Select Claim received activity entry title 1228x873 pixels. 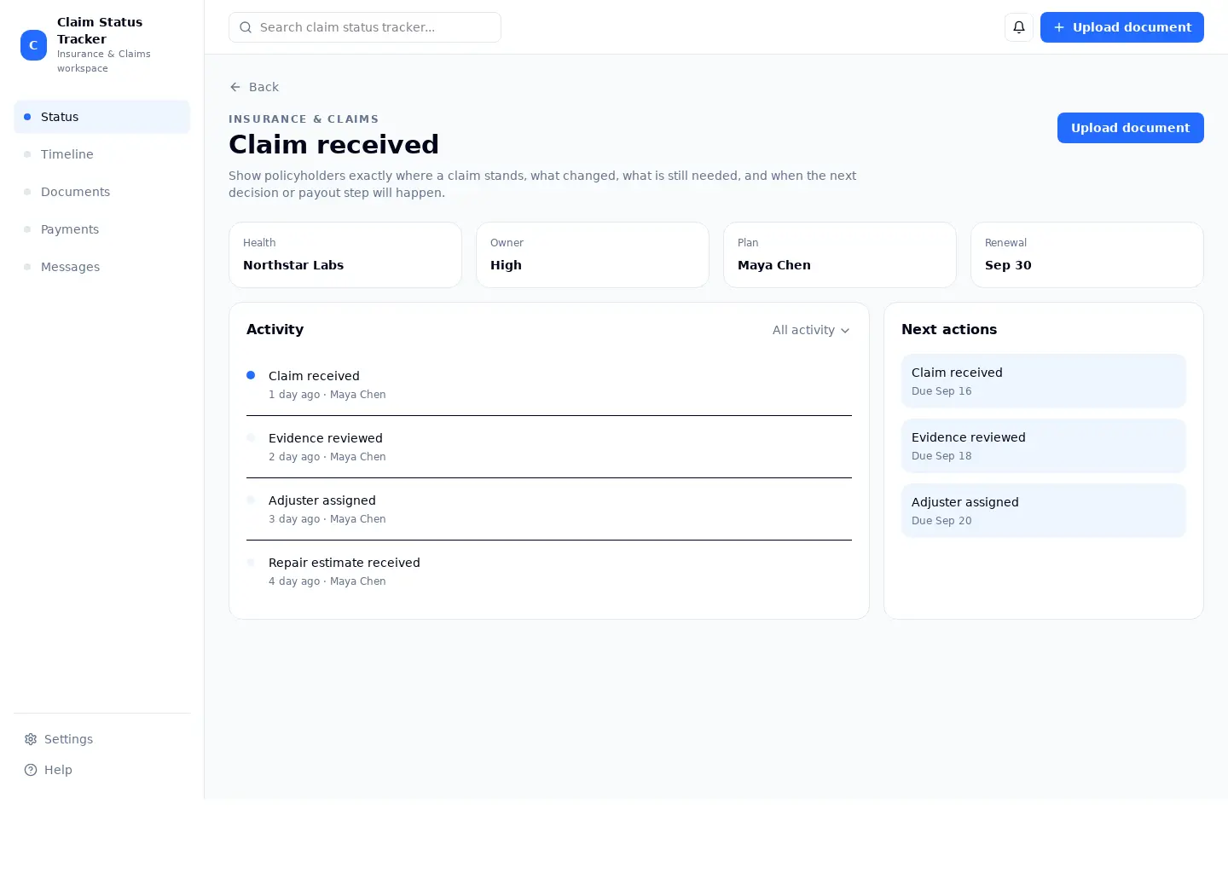coord(314,376)
